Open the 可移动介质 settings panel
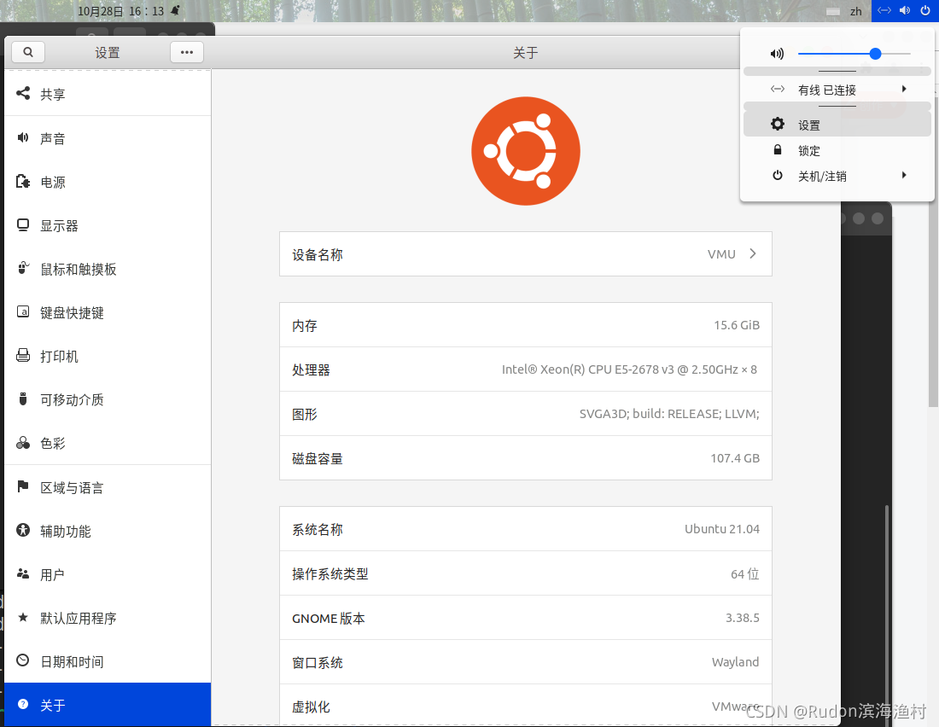The width and height of the screenshot is (939, 727). coord(108,399)
